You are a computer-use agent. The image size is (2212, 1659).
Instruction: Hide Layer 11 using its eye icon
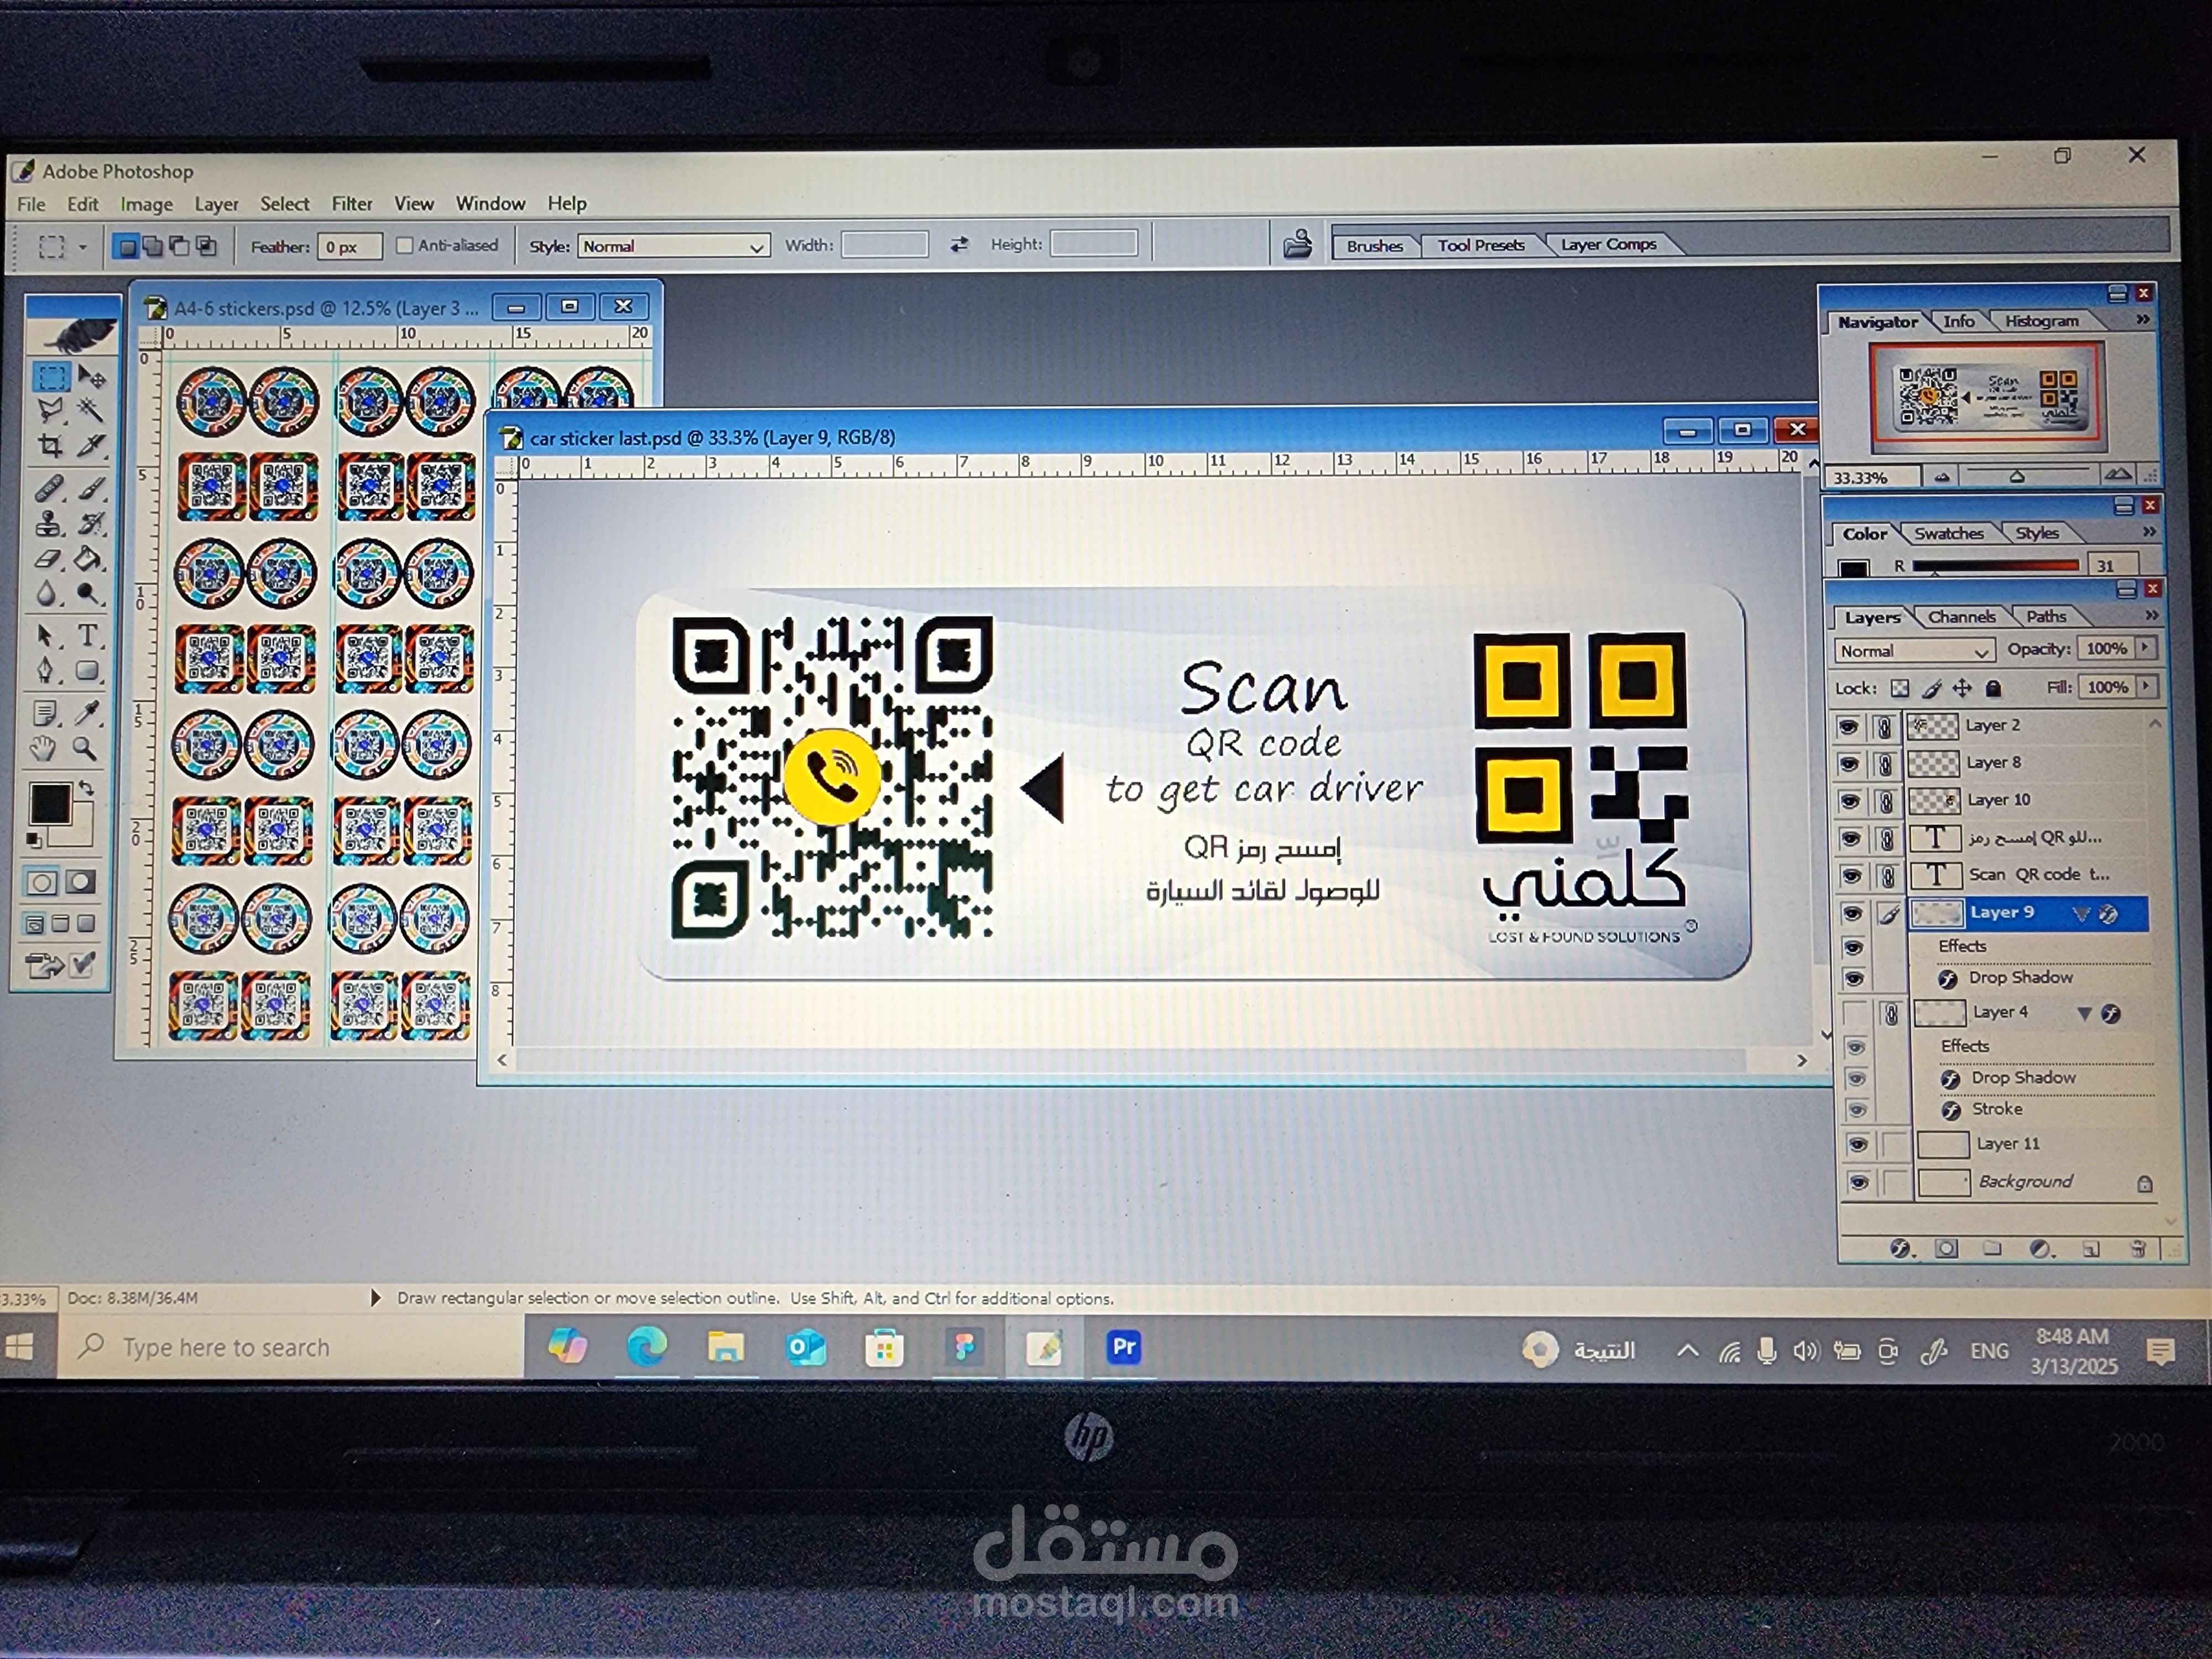tap(1858, 1145)
